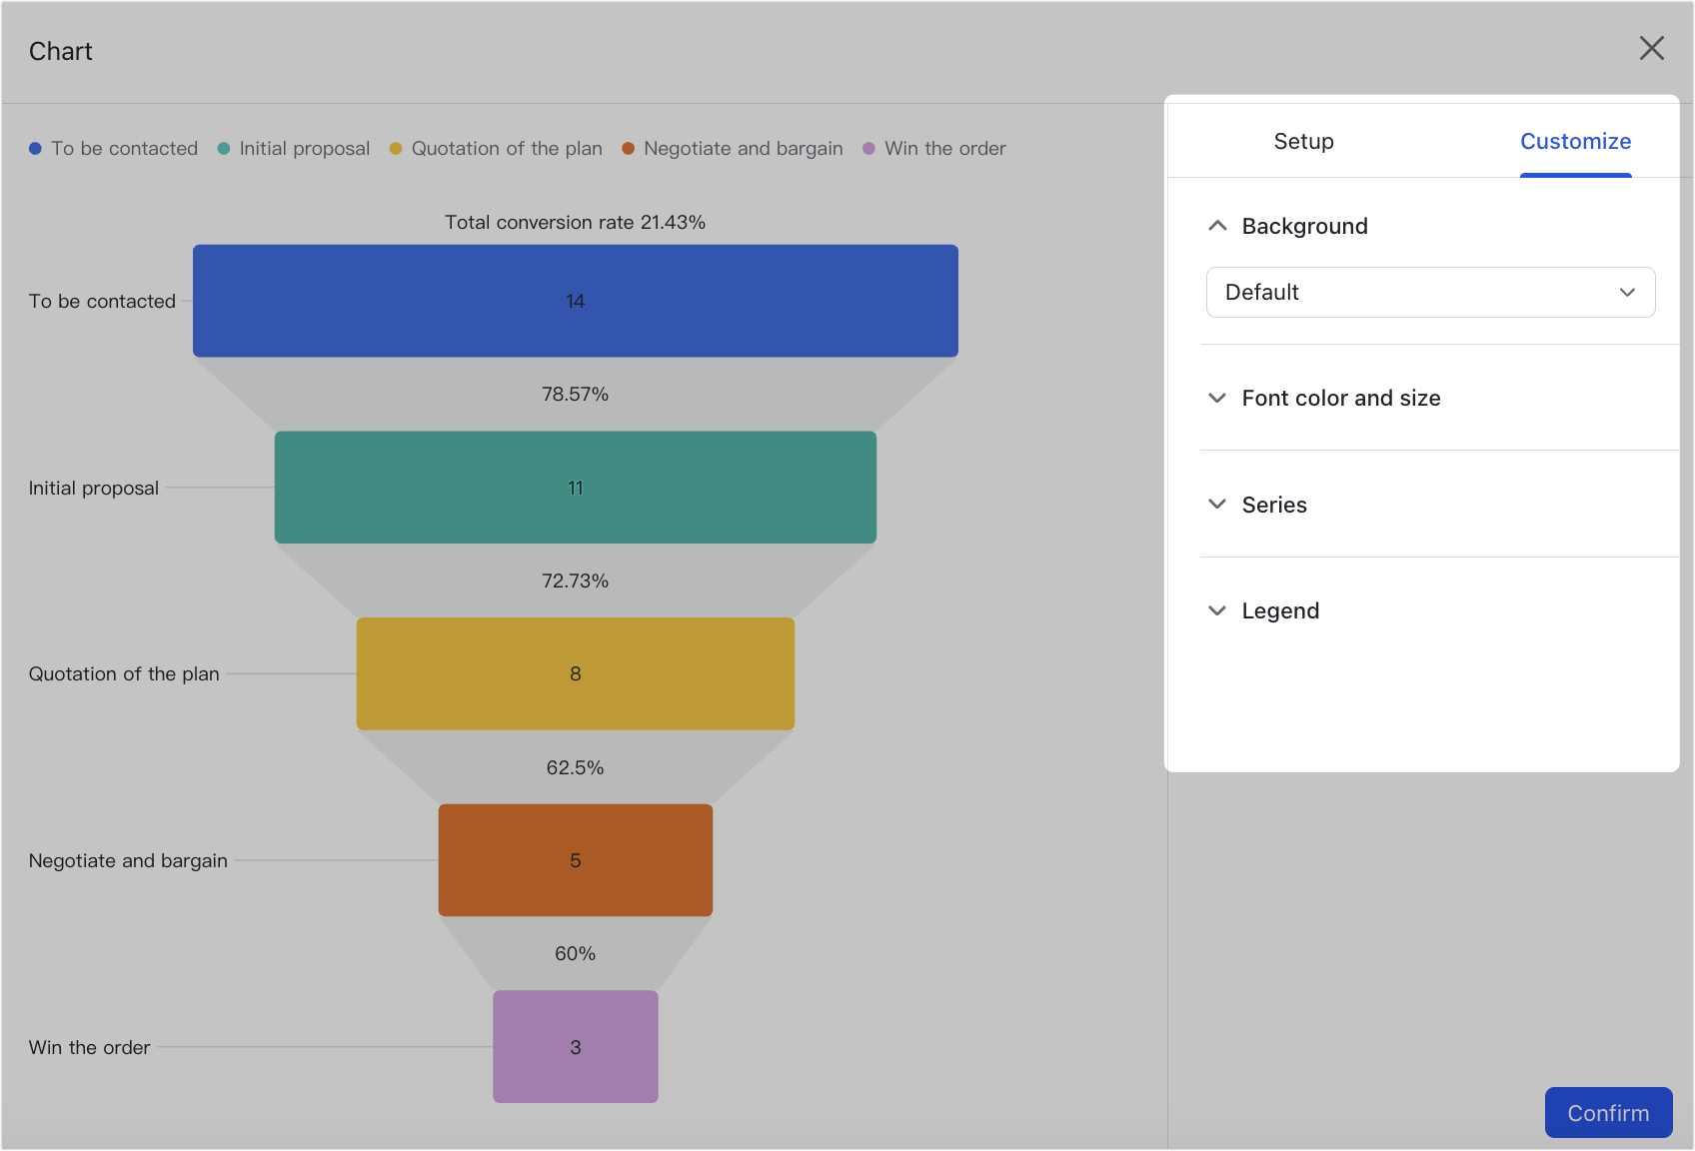Click the orange "Negotiate and bargain" legend dot
This screenshot has width=1695, height=1151.
[x=628, y=148]
